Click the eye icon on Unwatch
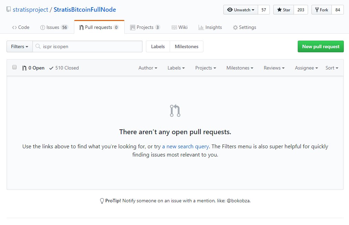This screenshot has width=349, height=225. (230, 10)
